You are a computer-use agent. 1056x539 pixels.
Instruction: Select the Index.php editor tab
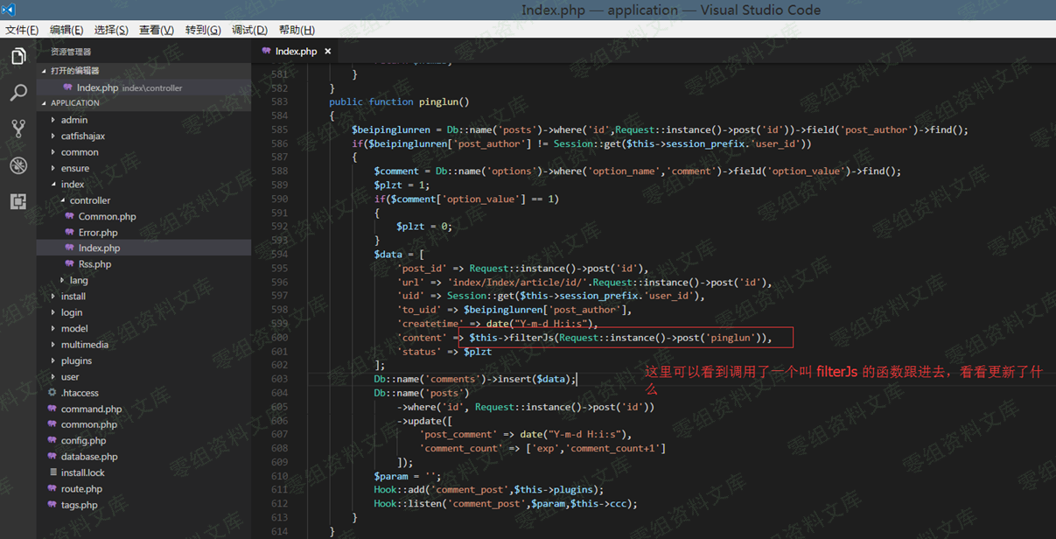(x=296, y=52)
